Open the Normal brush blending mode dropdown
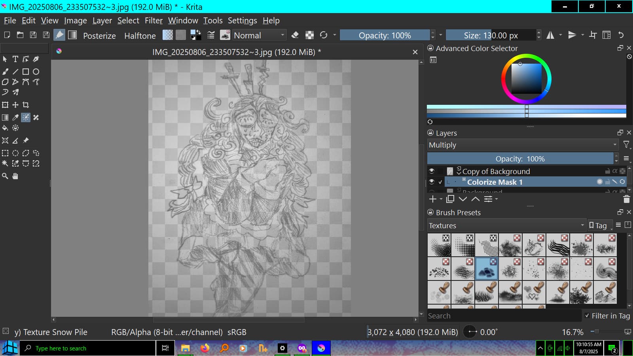The image size is (633, 356). click(x=259, y=35)
